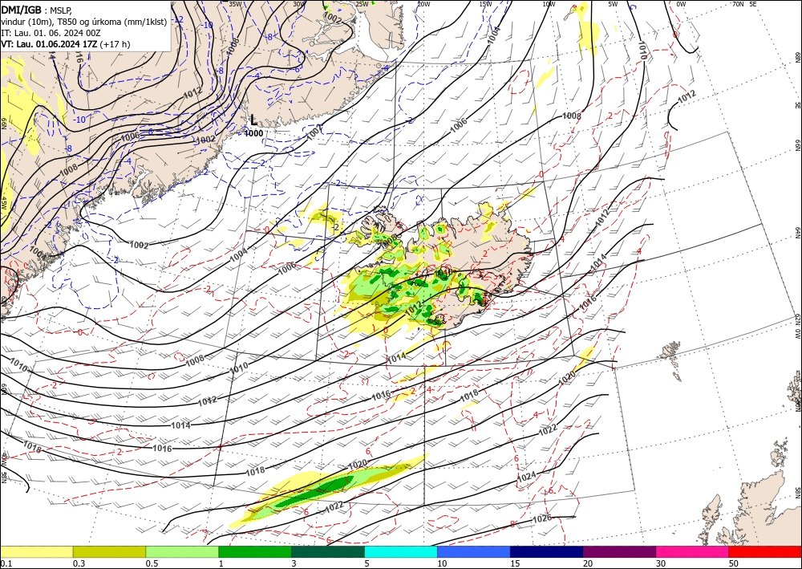The height and width of the screenshot is (569, 802).
Task: Click the '1024' isobar label
Action: (x=526, y=477)
